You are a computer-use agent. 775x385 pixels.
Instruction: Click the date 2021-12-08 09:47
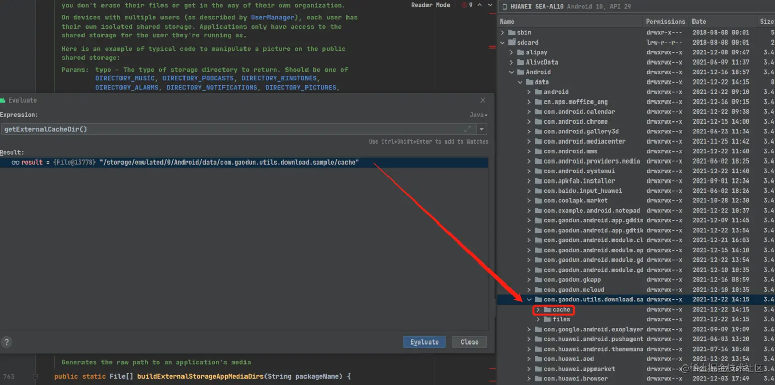click(721, 52)
